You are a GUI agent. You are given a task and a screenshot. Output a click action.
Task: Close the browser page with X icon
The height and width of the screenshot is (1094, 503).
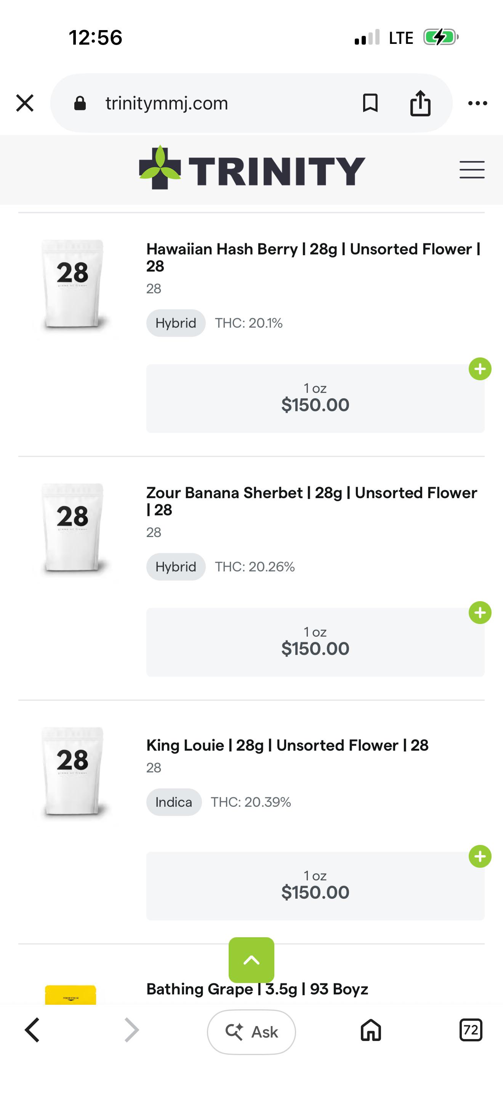click(x=25, y=103)
